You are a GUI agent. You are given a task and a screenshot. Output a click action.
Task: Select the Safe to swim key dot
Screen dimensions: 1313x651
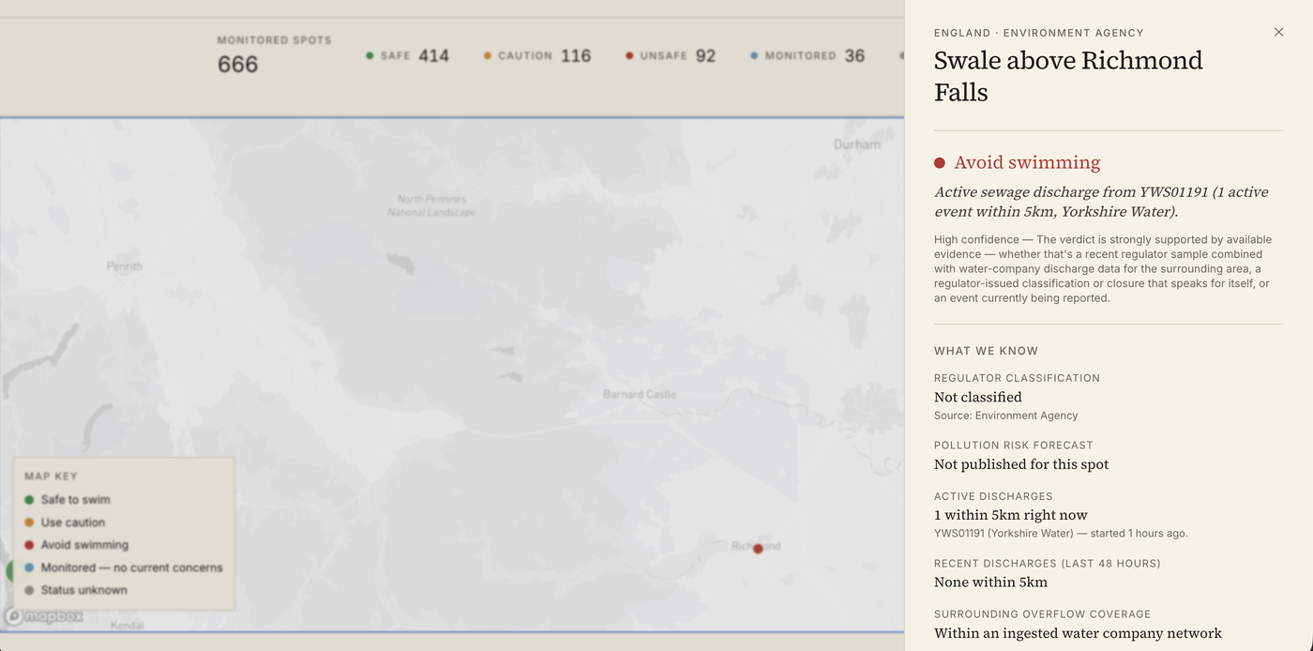pos(29,500)
